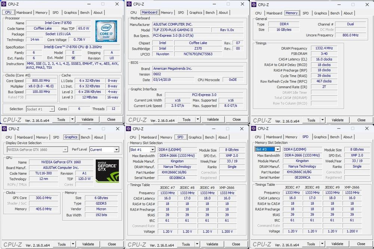The image size is (374, 249).
Task: Open the Bench tab in the CPU window
Action: [x=85, y=13]
